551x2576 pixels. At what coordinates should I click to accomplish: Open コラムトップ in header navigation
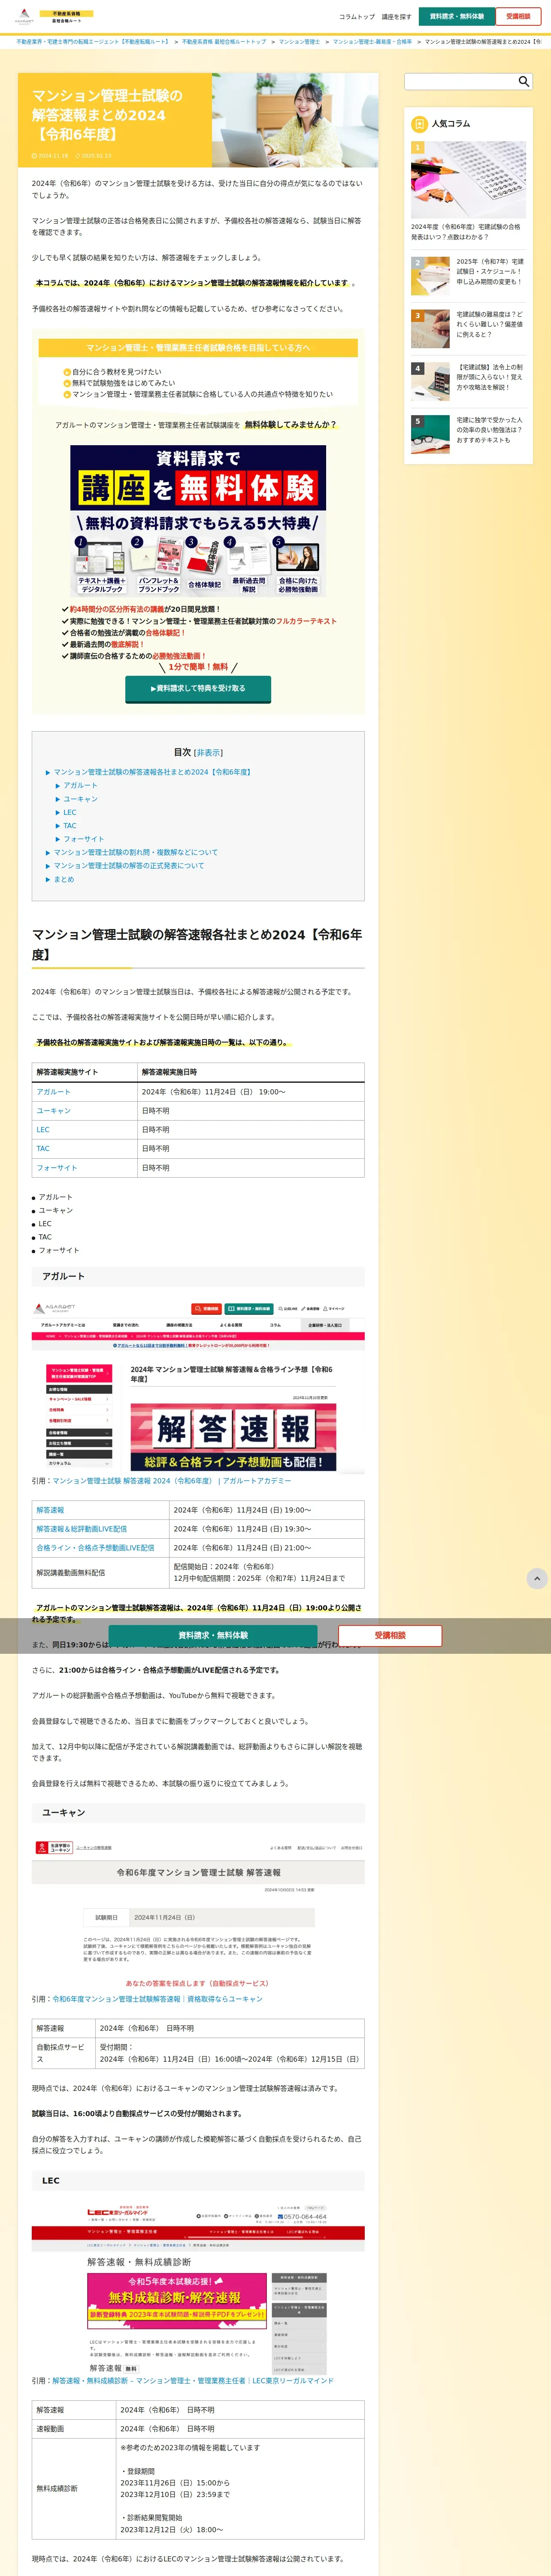[357, 17]
